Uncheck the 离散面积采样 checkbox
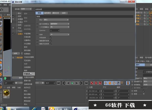The width and height of the screenshot is (152, 110). [x=51, y=41]
